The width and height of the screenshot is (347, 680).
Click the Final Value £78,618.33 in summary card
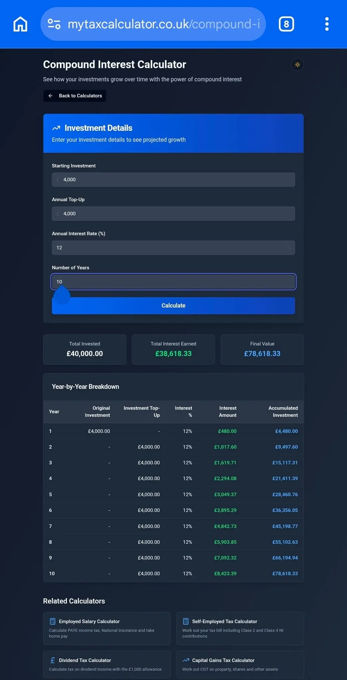coord(262,354)
